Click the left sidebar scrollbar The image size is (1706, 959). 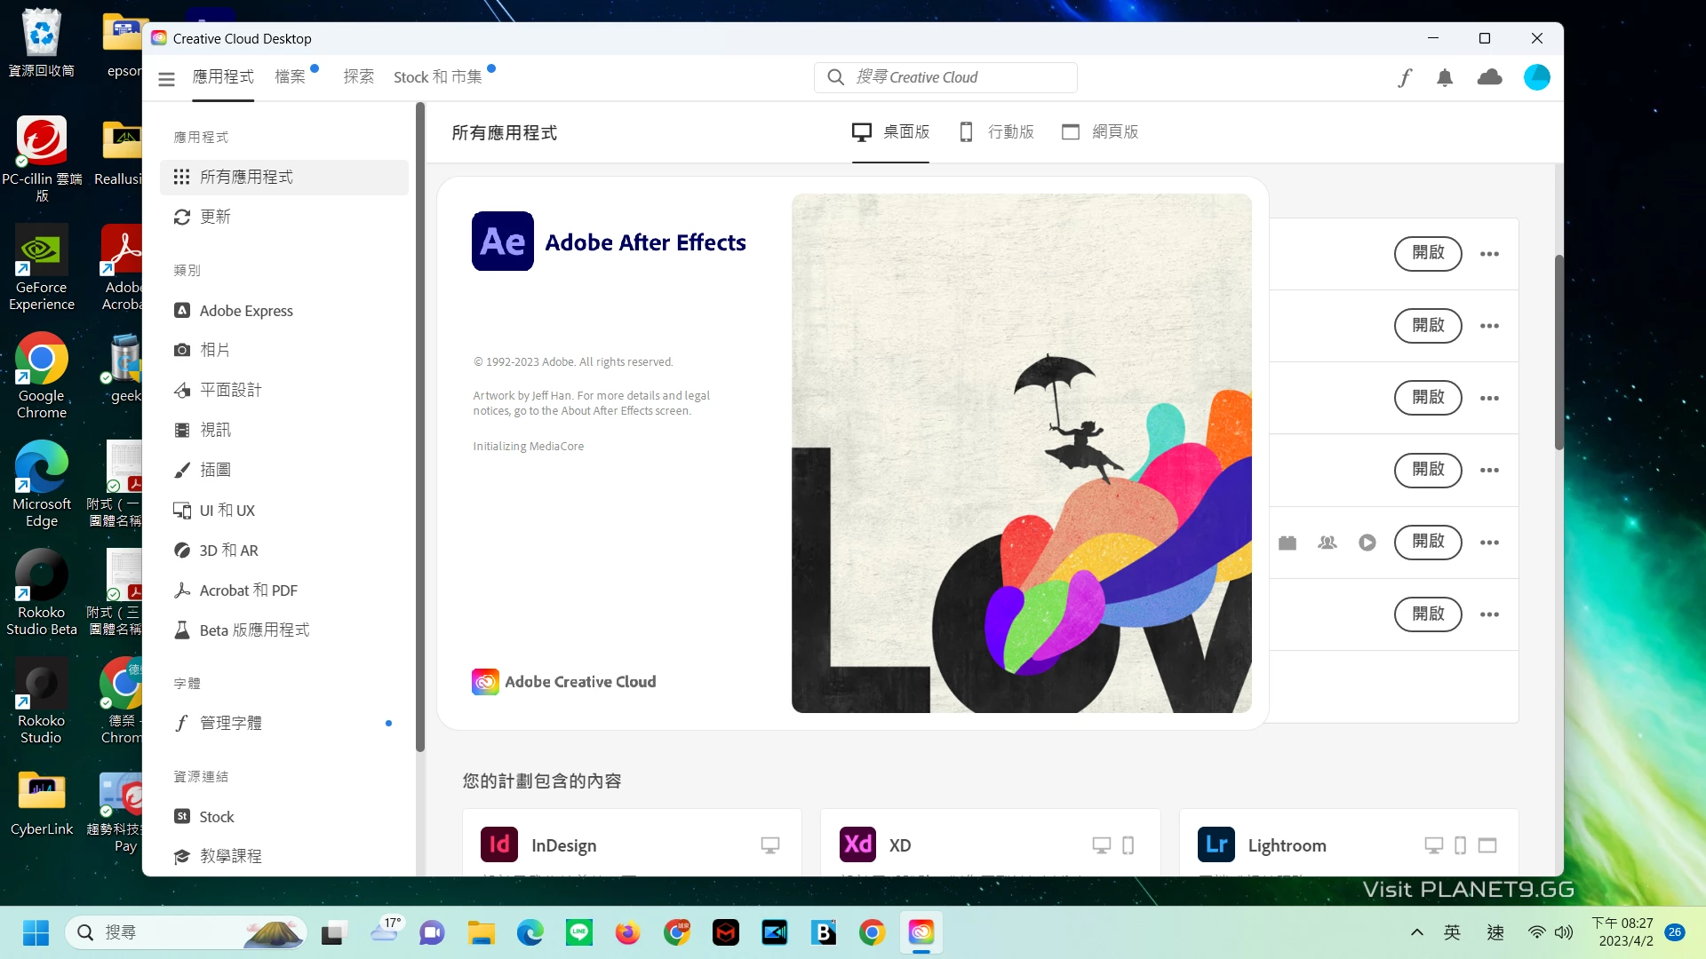[420, 426]
